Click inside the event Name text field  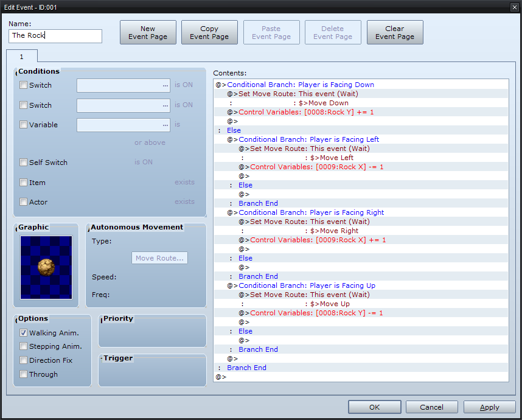point(55,36)
